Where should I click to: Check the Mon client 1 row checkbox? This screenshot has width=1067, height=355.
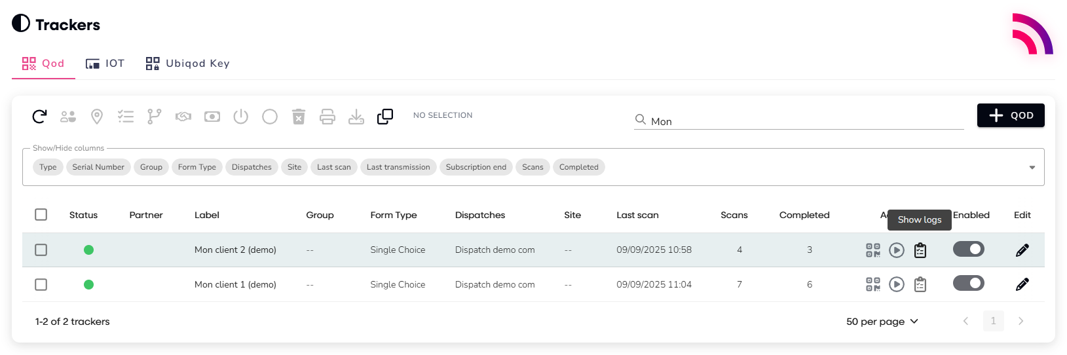click(x=41, y=284)
